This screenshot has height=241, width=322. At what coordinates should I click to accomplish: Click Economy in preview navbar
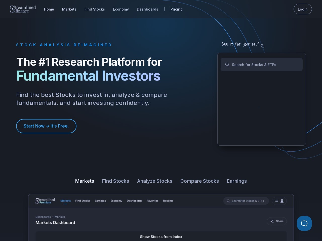click(116, 201)
